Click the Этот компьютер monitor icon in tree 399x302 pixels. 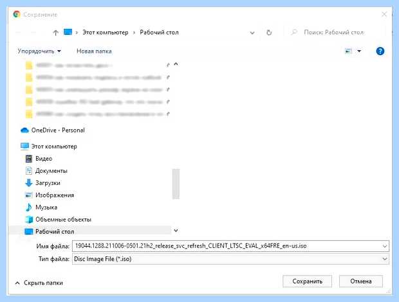tap(24, 147)
